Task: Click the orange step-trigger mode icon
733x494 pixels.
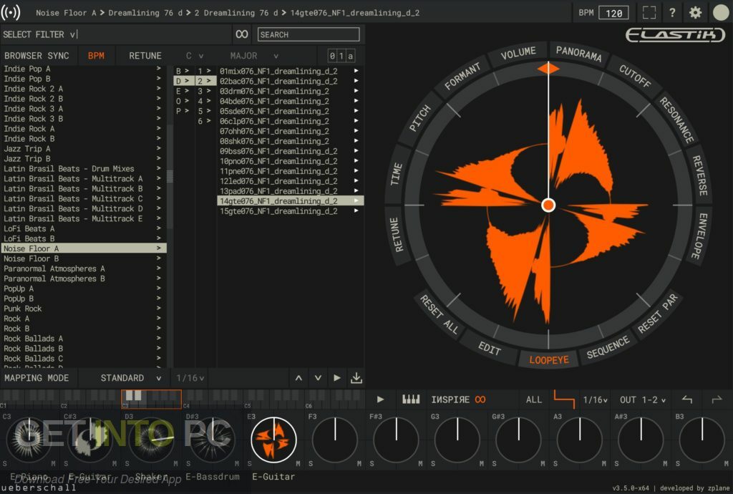Action: point(564,399)
